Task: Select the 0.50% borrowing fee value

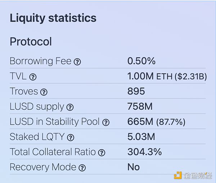Action: [141, 61]
